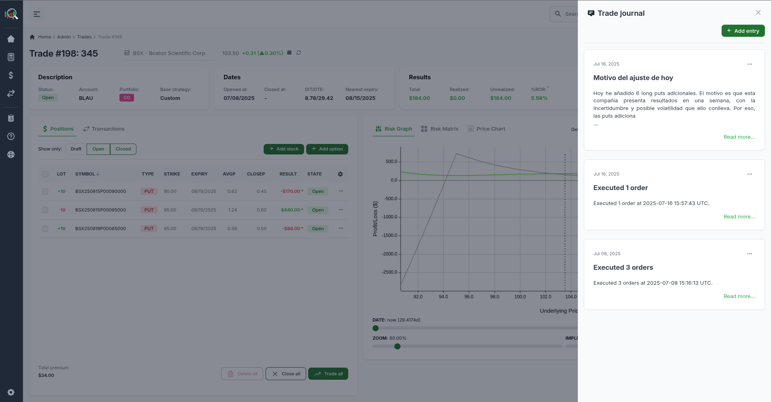Open the ellipsis menu on Motivo del ajuste

(x=750, y=64)
